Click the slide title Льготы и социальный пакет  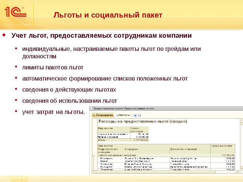point(108,15)
